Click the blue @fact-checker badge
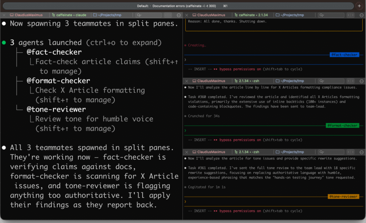 (344, 55)
